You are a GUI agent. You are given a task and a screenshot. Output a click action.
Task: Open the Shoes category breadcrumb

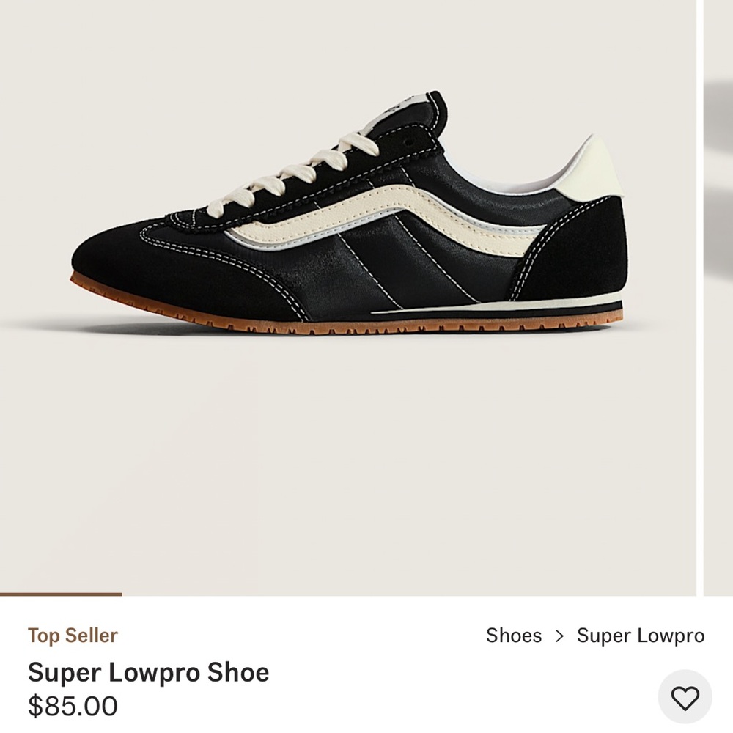[x=513, y=636]
